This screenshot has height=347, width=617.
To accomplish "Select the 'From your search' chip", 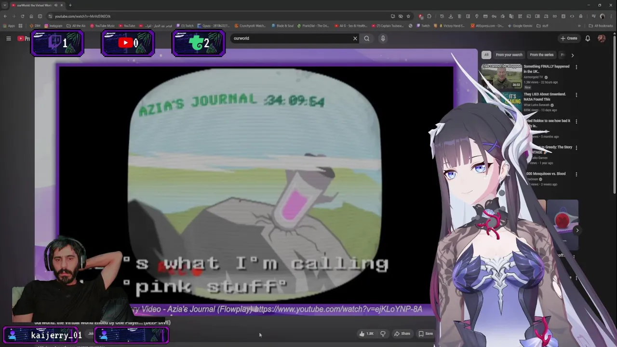I will (509, 55).
